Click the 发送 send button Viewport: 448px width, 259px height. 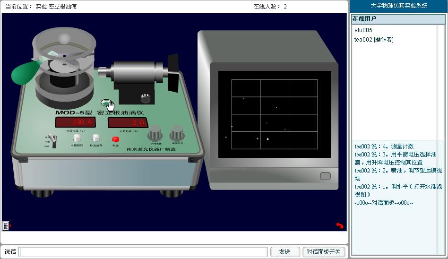pyautogui.click(x=284, y=252)
